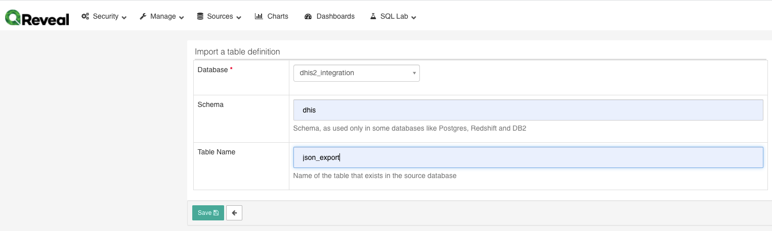Click the SQL Lab menu label
The width and height of the screenshot is (772, 231).
[395, 16]
